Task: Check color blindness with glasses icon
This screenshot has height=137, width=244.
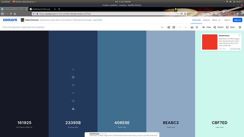Action: click(192, 27)
